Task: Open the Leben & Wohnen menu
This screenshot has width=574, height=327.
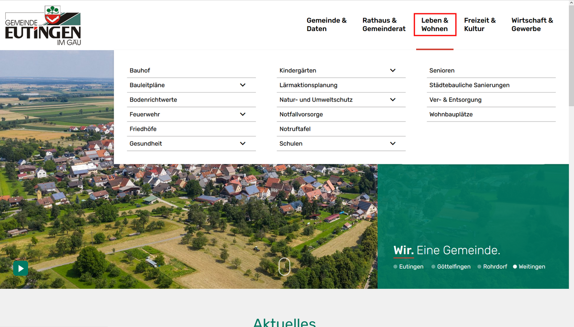Action: pos(435,25)
